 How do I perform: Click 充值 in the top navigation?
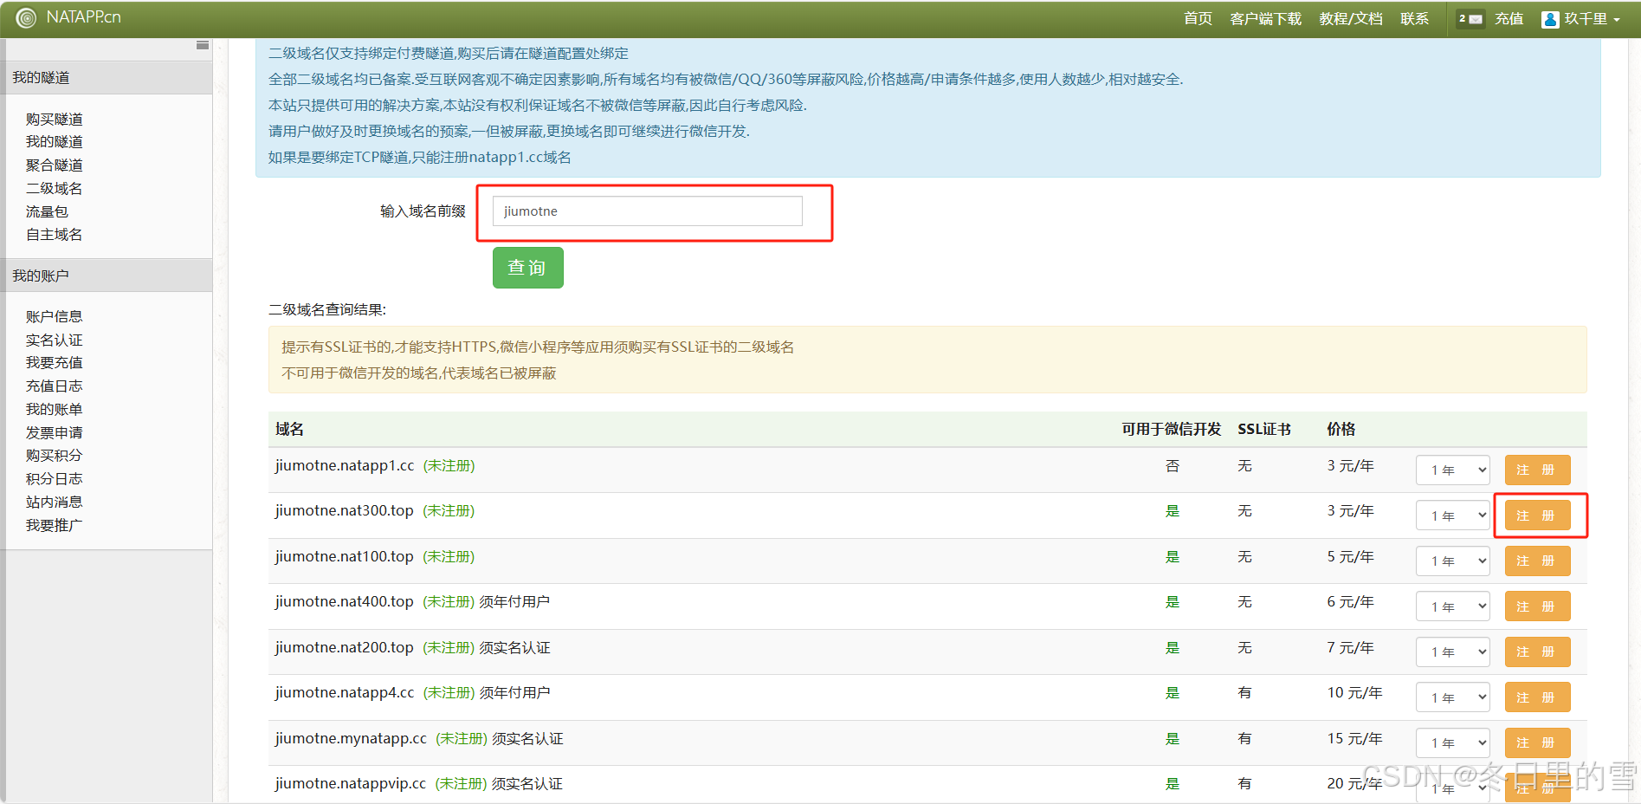click(x=1509, y=19)
